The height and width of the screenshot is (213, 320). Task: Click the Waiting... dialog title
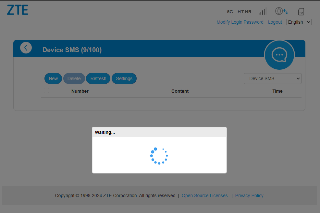coord(105,132)
